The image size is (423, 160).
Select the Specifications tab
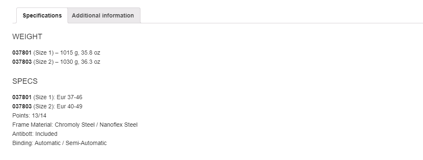(42, 15)
